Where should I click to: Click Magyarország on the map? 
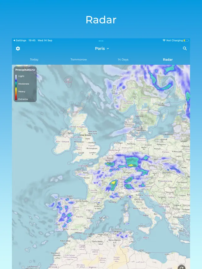pos(165,181)
